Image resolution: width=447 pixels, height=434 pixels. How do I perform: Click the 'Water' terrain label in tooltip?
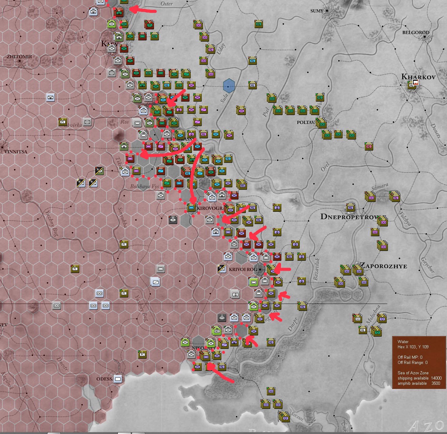tap(403, 342)
